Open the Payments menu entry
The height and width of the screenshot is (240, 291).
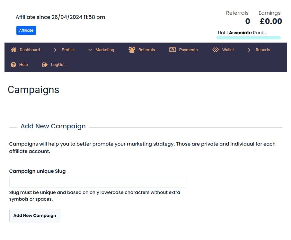188,50
